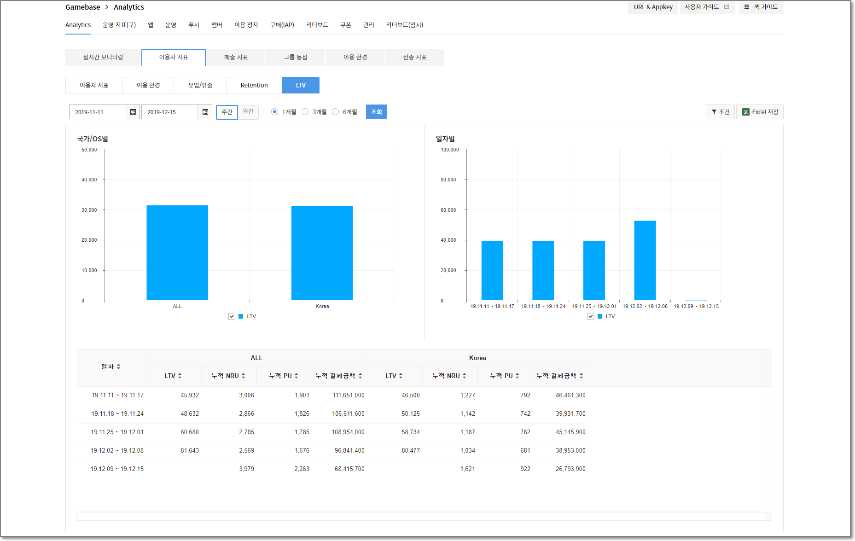Sort Korea group 누적 PU column
The image size is (855, 541).
pyautogui.click(x=517, y=376)
